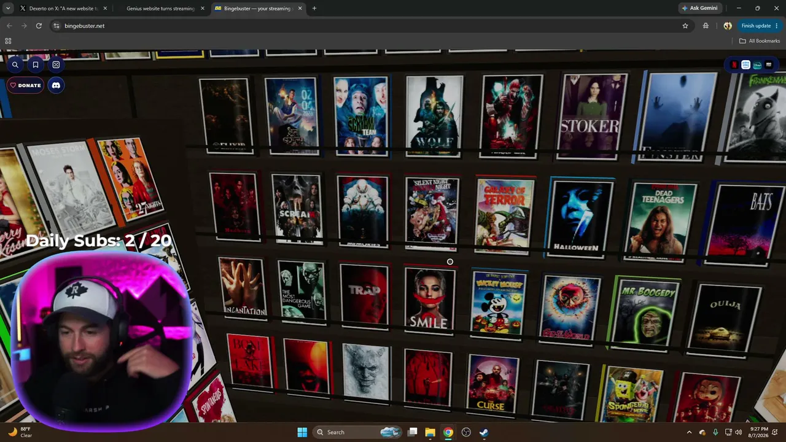Toggle the Prime Video service filter

[x=745, y=65]
